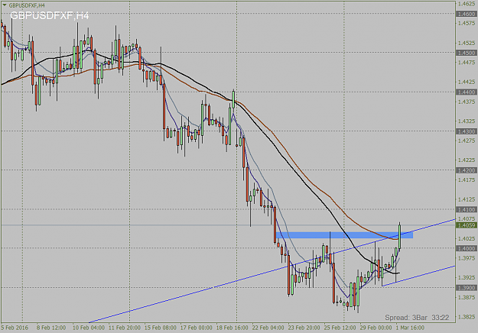Click the 1.4225 price axis label
This screenshot has width=478, height=333.
(x=467, y=160)
